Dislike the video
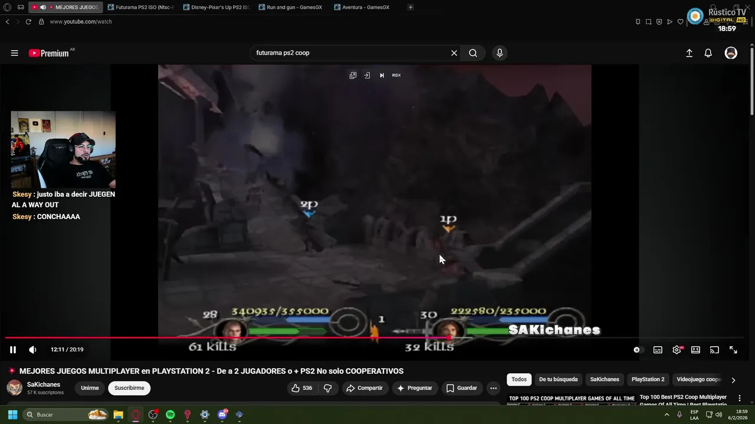Image resolution: width=755 pixels, height=424 pixels. (328, 388)
